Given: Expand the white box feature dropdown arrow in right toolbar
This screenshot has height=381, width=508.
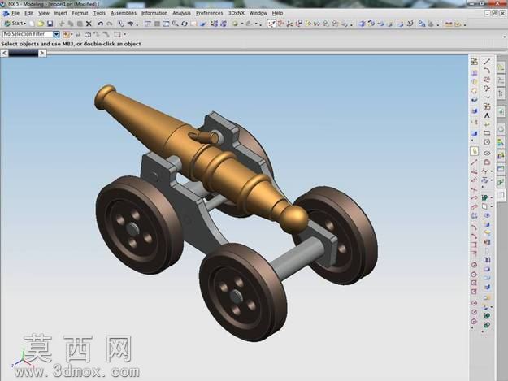Looking at the screenshot, I should (x=492, y=206).
